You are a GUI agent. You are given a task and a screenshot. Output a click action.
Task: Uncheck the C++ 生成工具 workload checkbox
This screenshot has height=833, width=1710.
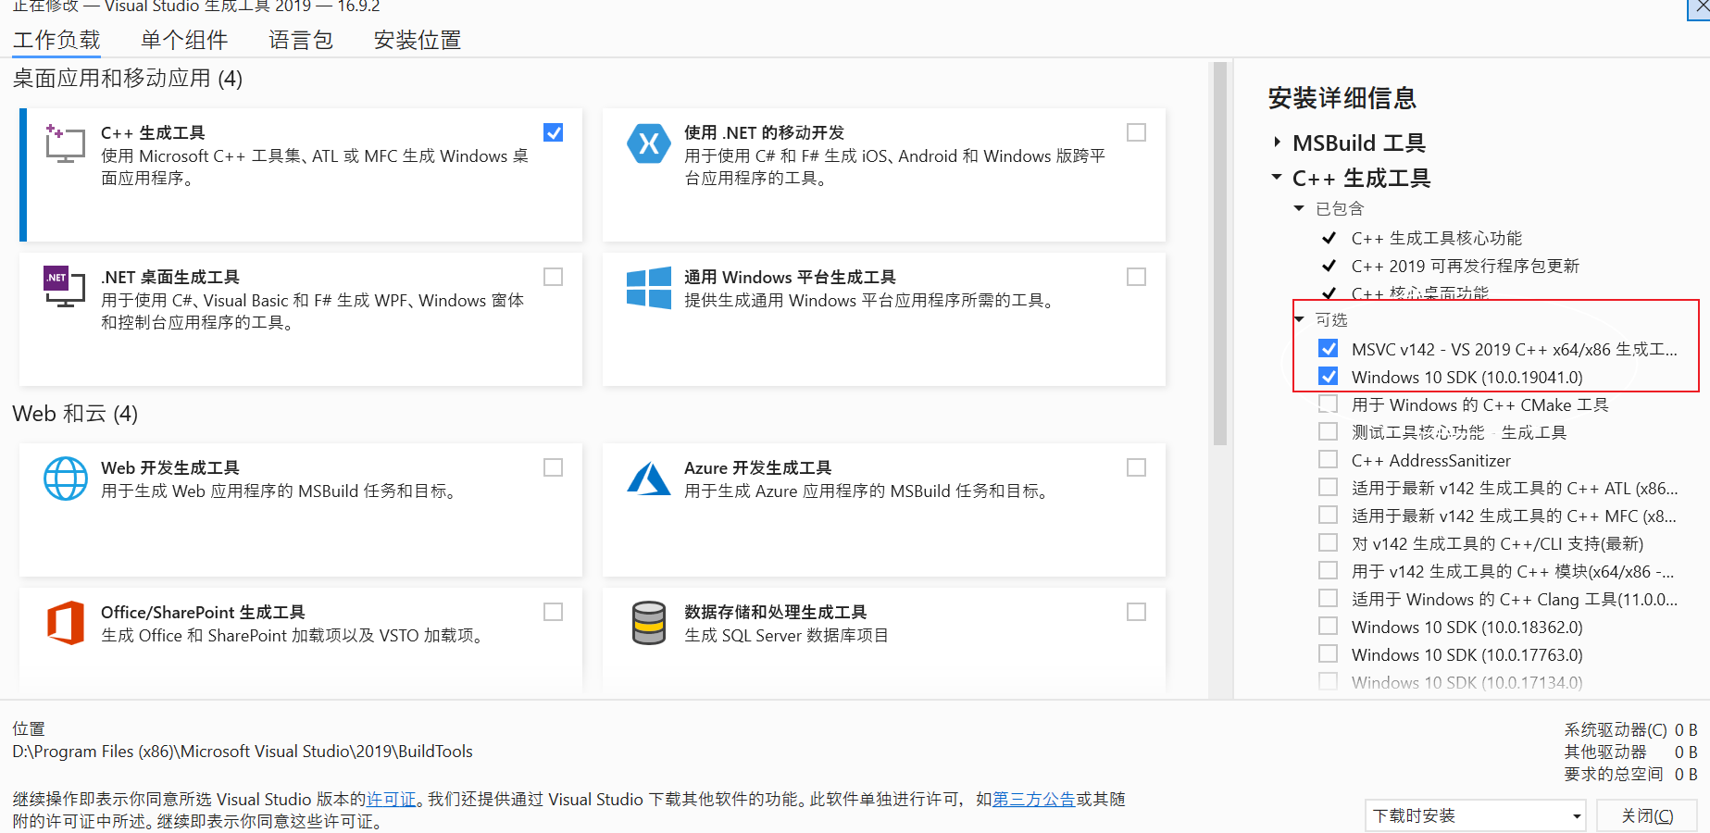(554, 132)
